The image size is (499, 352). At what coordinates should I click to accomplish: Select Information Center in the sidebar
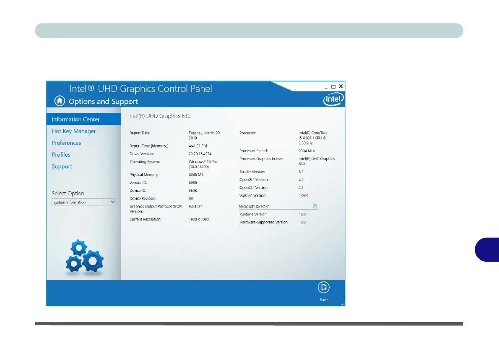[x=84, y=119]
